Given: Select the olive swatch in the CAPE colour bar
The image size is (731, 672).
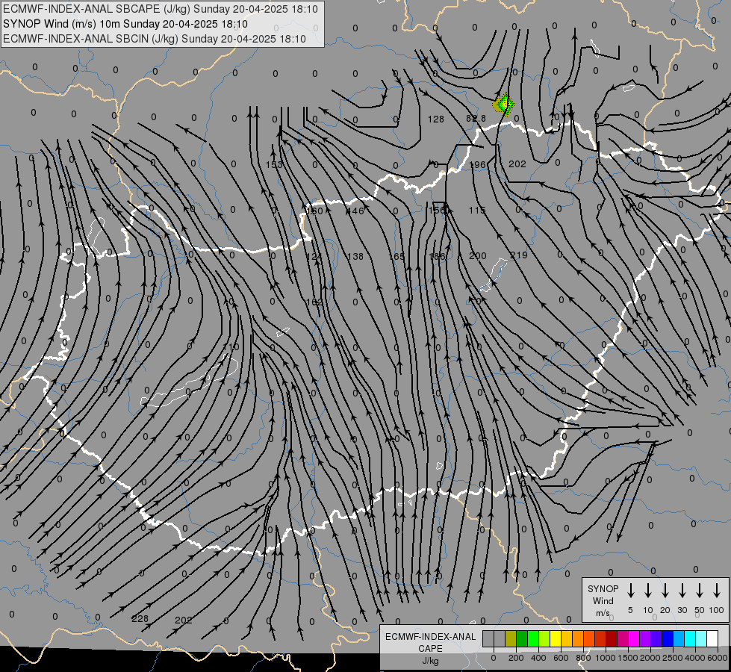Looking at the screenshot, I should click(x=511, y=639).
